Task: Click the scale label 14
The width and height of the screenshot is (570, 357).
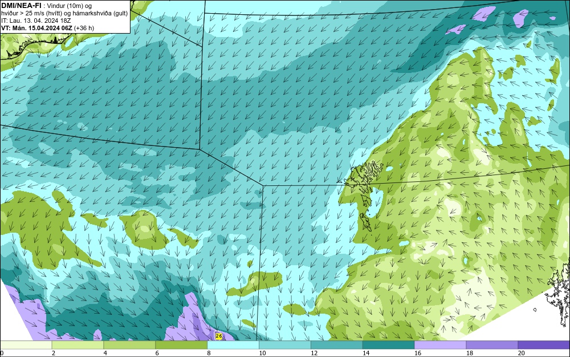Action: 366,353
